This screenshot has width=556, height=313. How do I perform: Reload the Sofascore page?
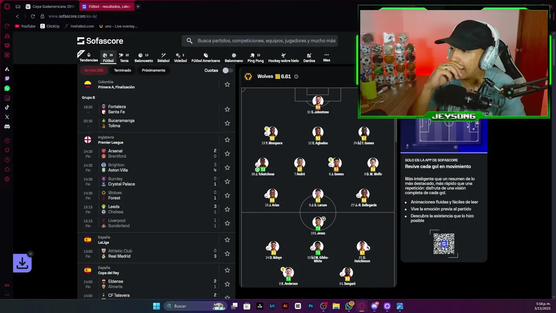click(33, 16)
